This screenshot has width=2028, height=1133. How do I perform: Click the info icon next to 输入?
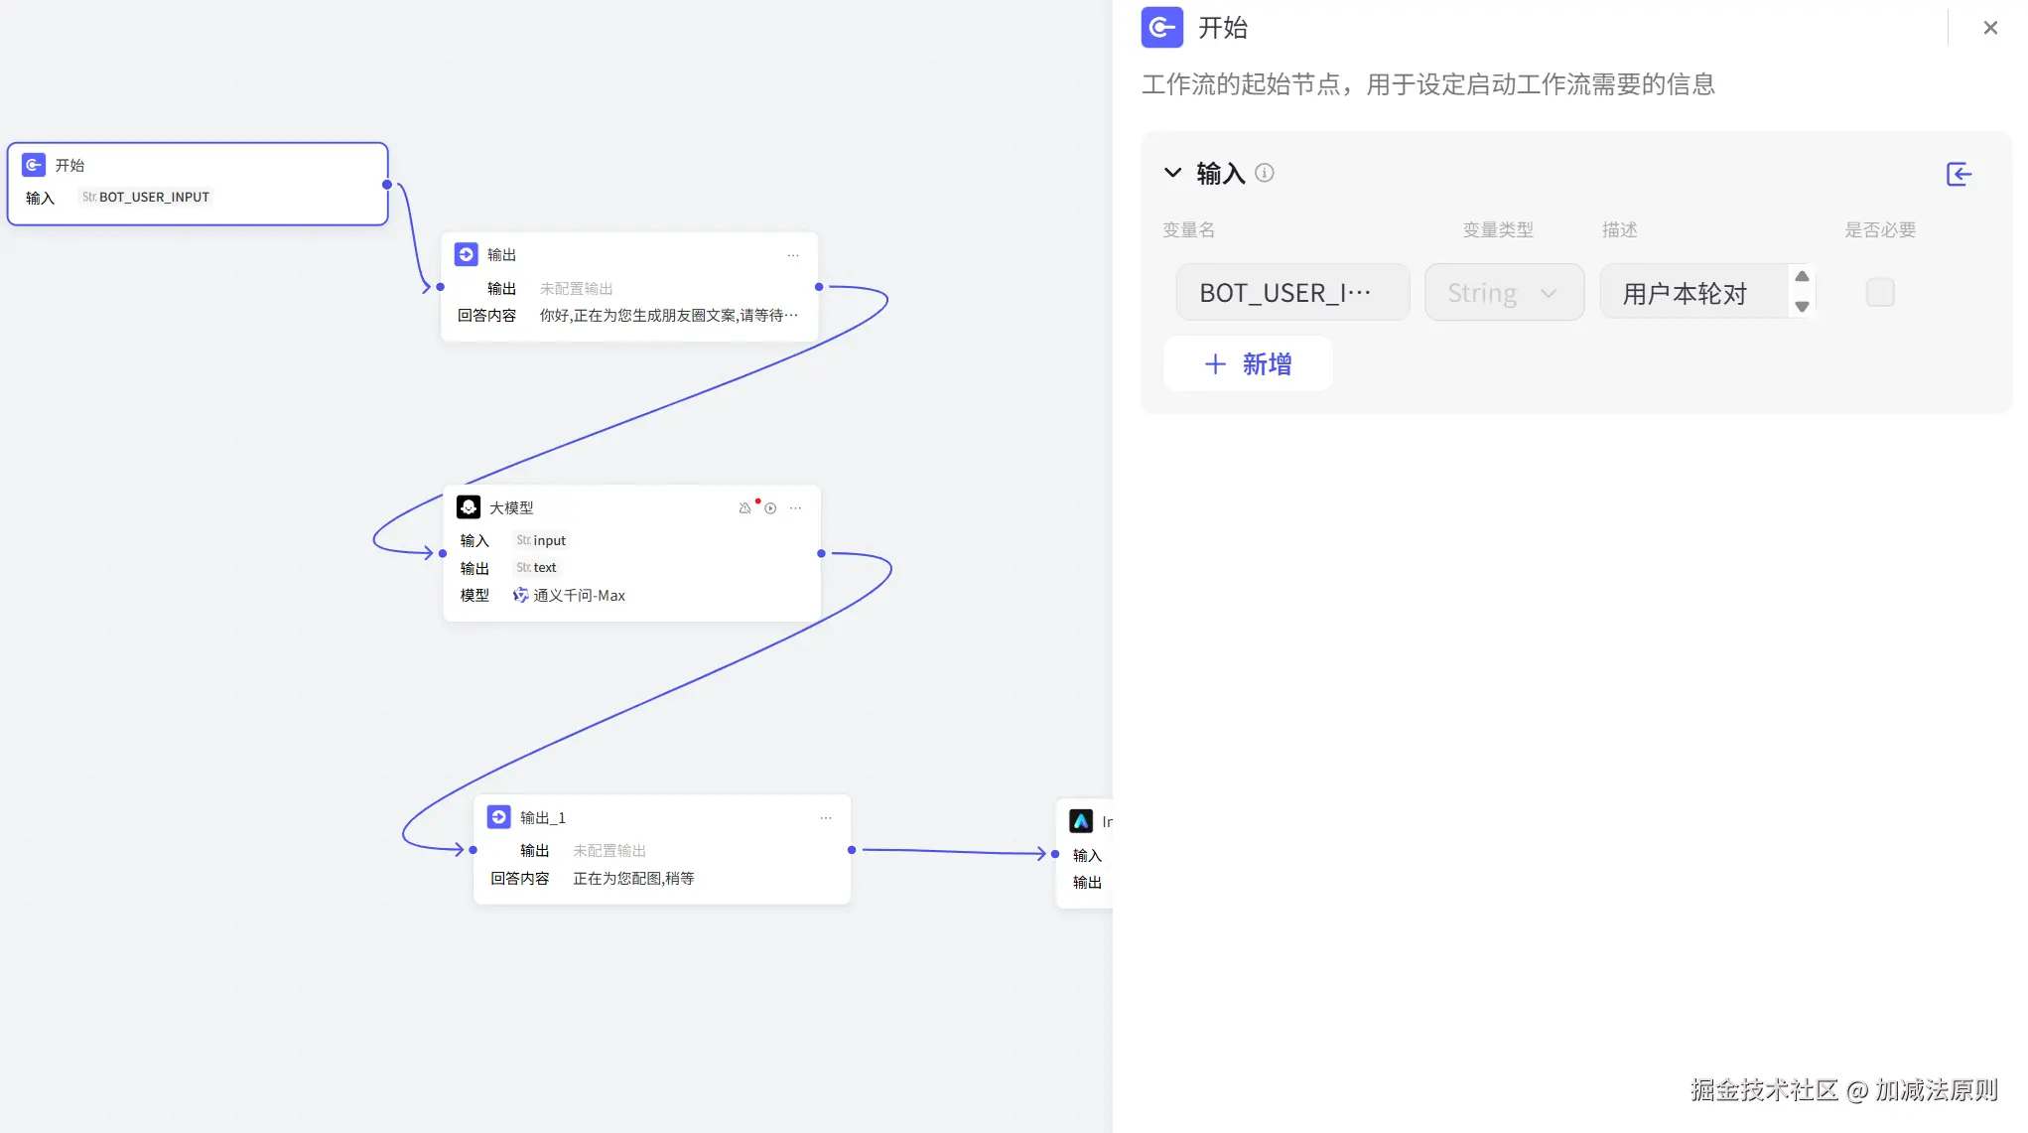click(x=1264, y=173)
